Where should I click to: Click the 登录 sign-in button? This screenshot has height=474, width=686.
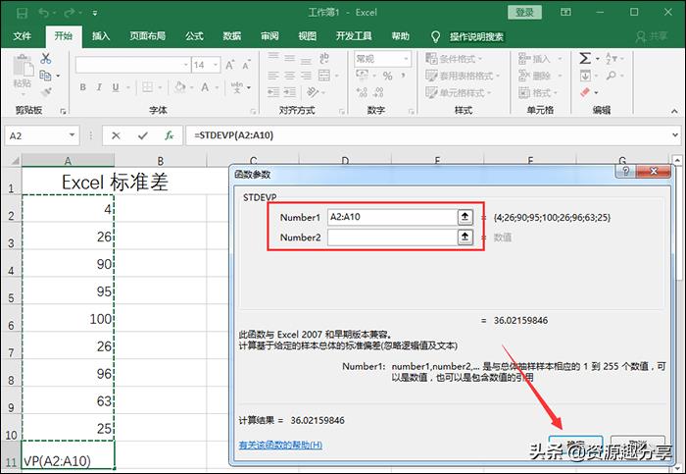coord(524,13)
